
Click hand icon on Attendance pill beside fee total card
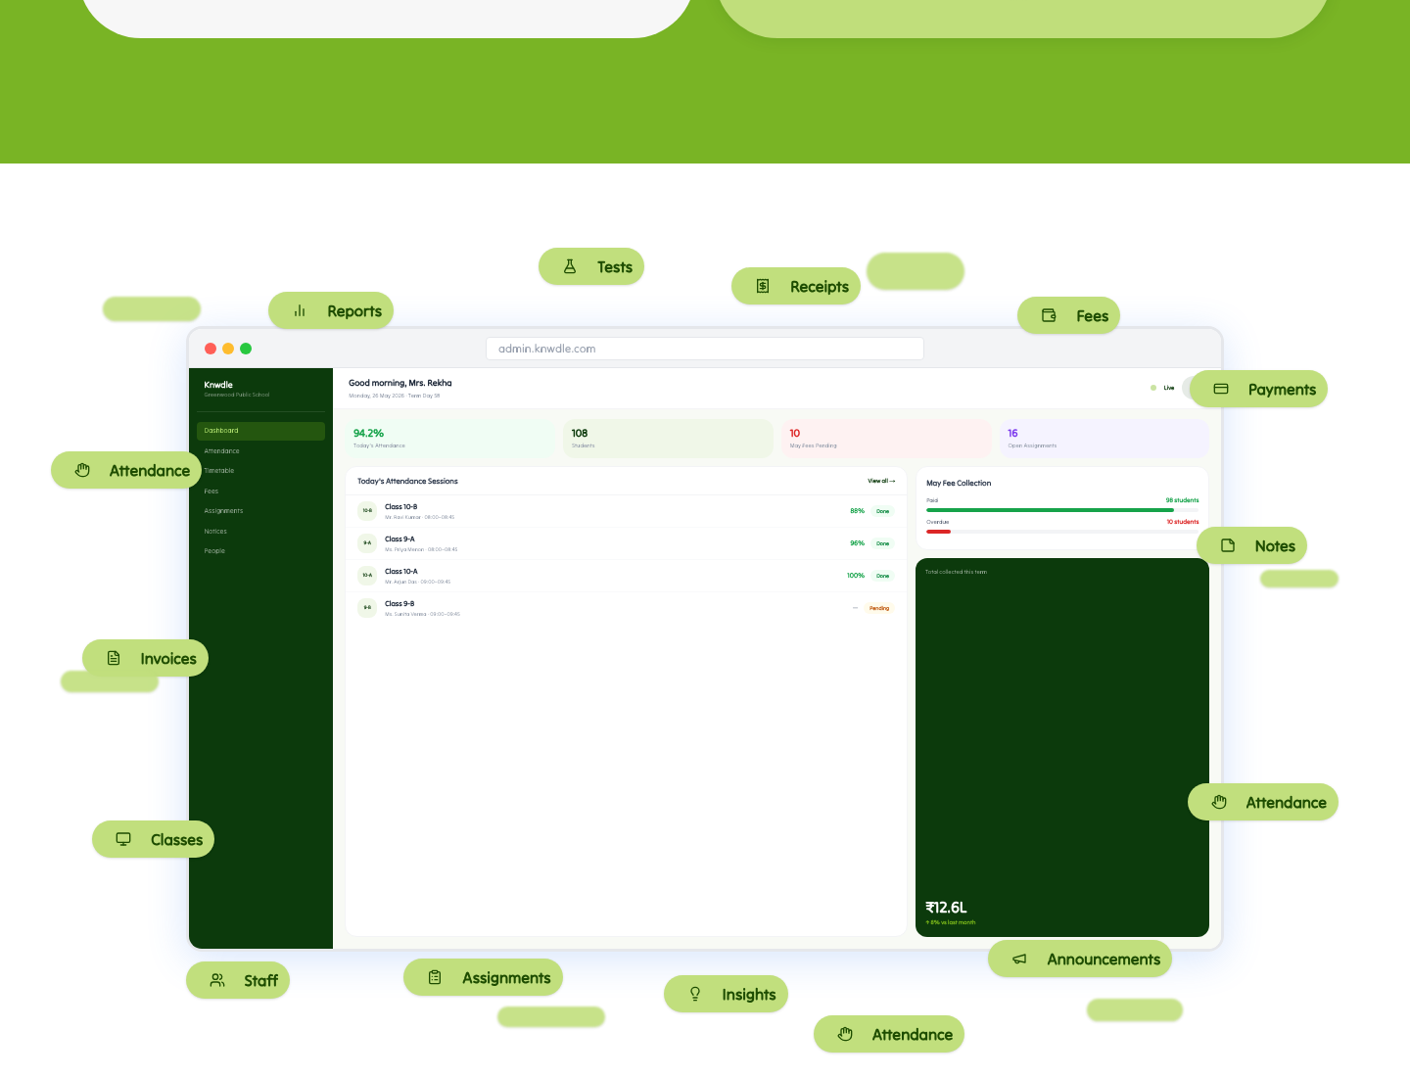pos(1219,802)
